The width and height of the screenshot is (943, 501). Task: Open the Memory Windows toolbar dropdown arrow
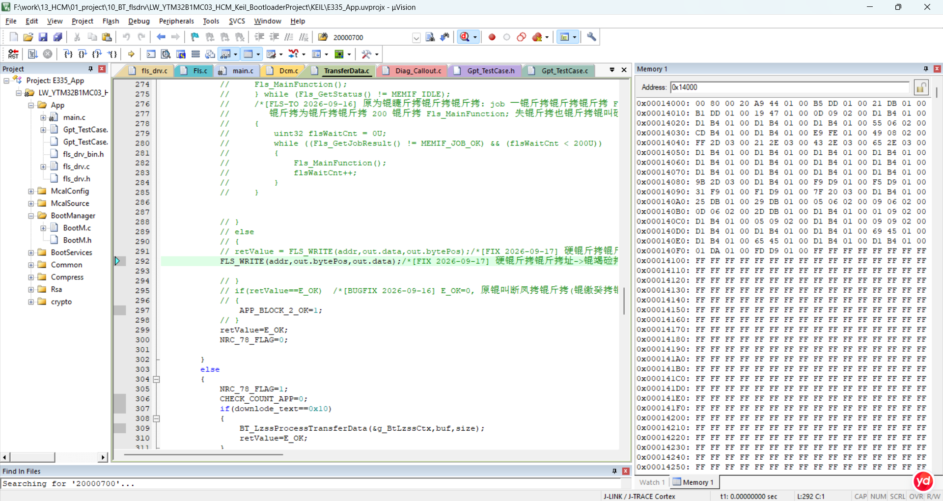pos(258,54)
